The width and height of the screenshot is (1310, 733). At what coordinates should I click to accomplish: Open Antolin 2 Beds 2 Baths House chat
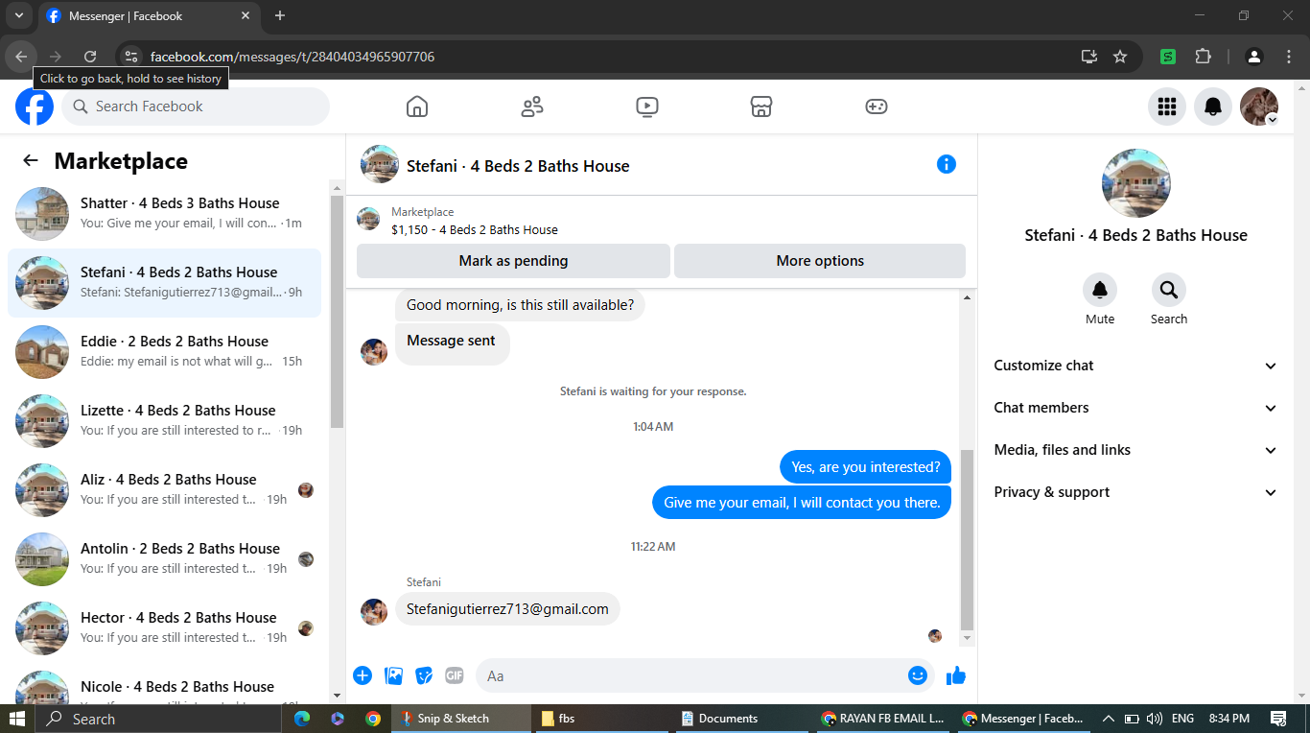pyautogui.click(x=165, y=559)
